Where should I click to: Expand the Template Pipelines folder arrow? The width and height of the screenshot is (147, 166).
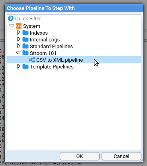pyautogui.click(x=19, y=66)
